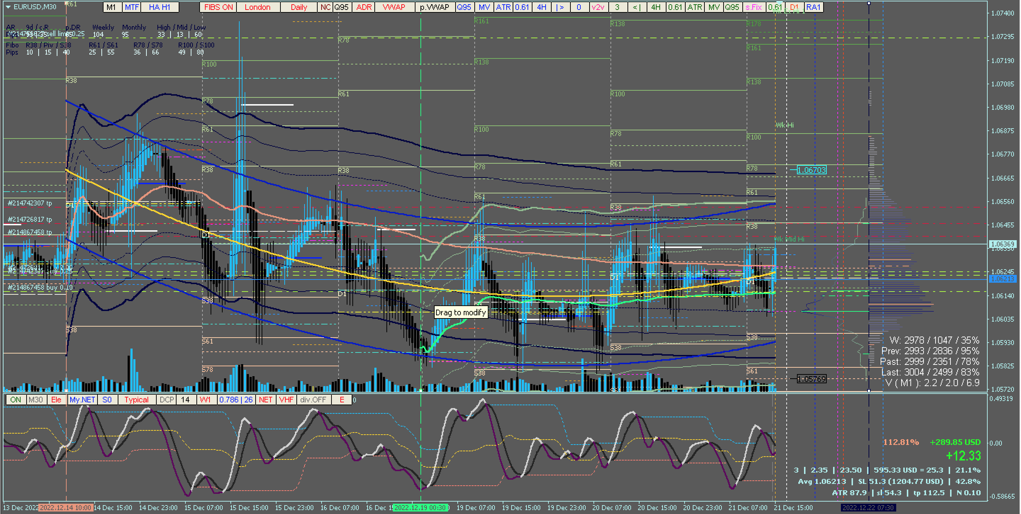The image size is (1021, 514).
Task: Click the |> step-forward button
Action: point(560,7)
